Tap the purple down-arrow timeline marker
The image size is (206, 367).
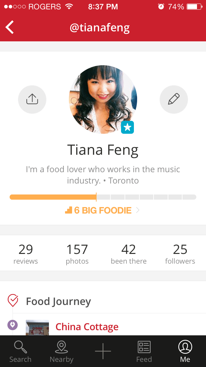point(13,325)
